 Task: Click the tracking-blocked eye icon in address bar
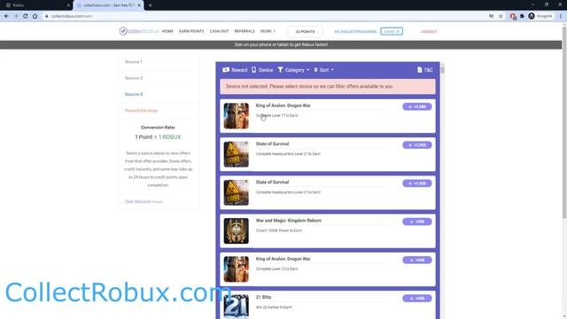pos(491,16)
